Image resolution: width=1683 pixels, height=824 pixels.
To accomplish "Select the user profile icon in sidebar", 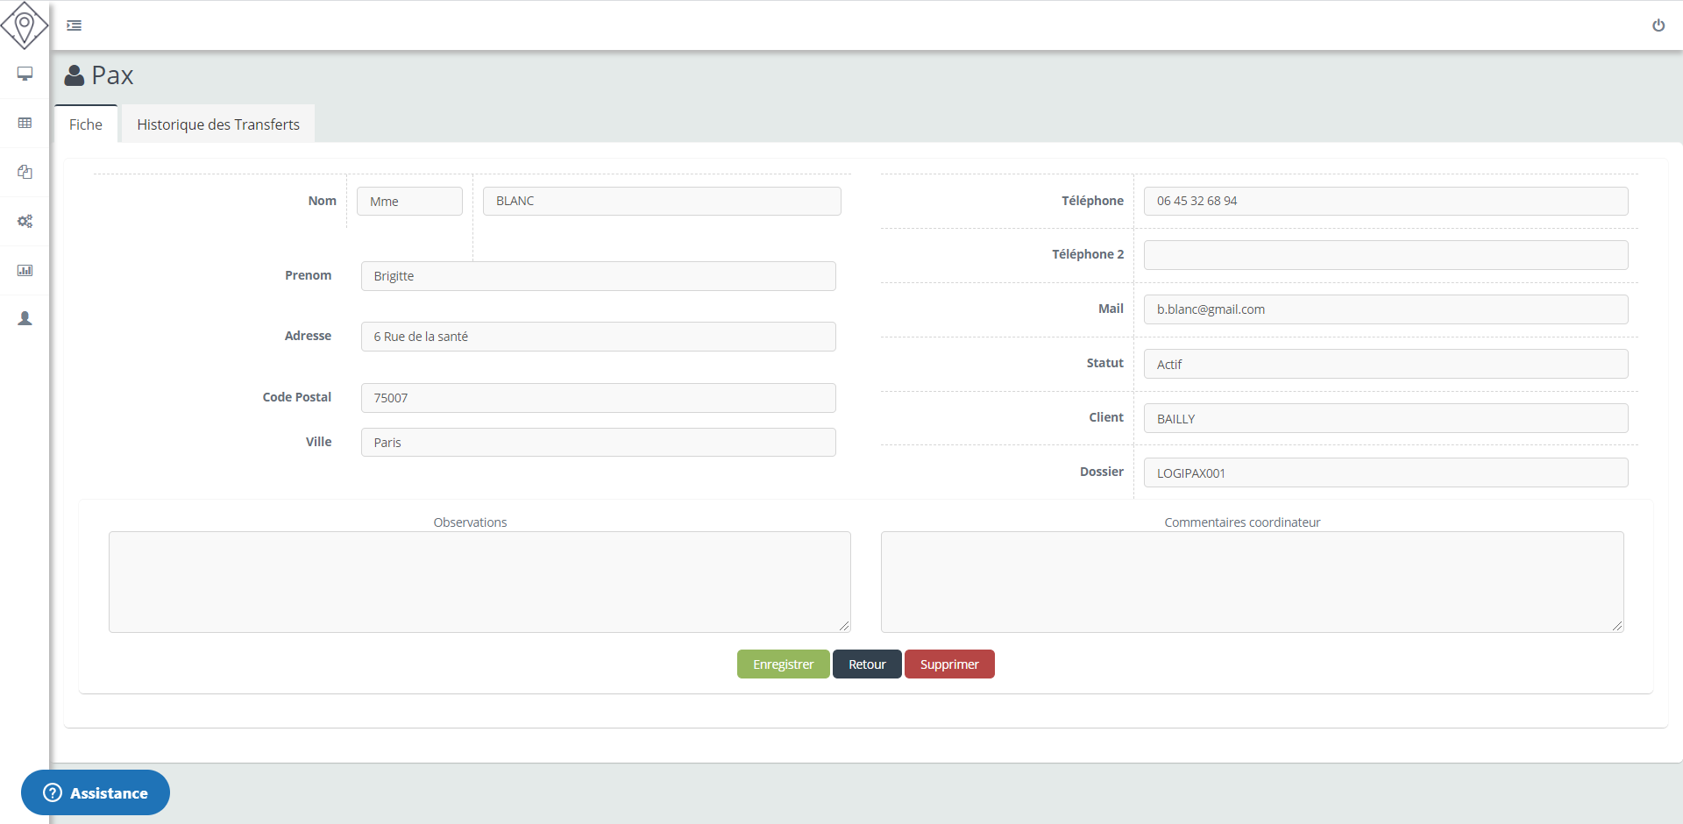I will [x=25, y=318].
